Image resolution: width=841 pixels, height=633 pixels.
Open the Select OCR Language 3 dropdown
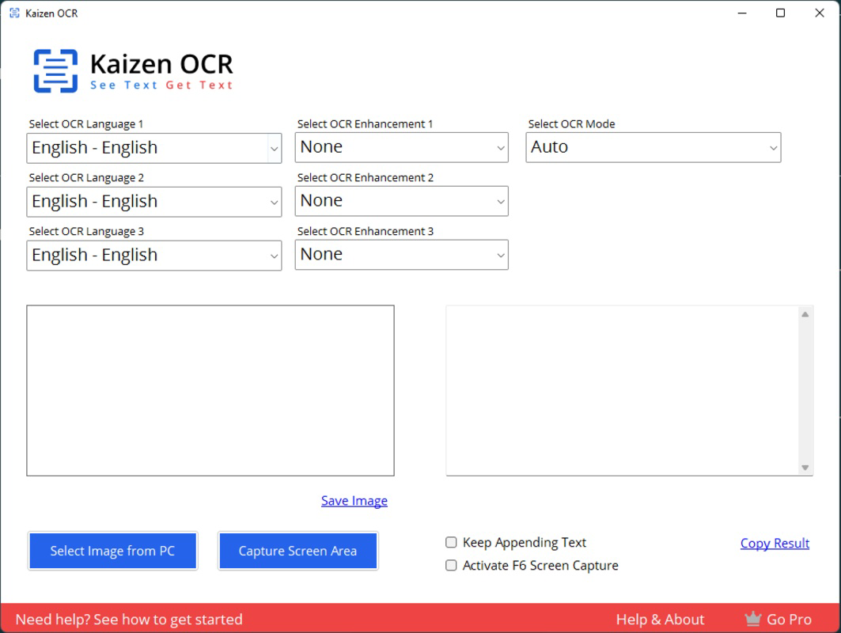click(153, 255)
